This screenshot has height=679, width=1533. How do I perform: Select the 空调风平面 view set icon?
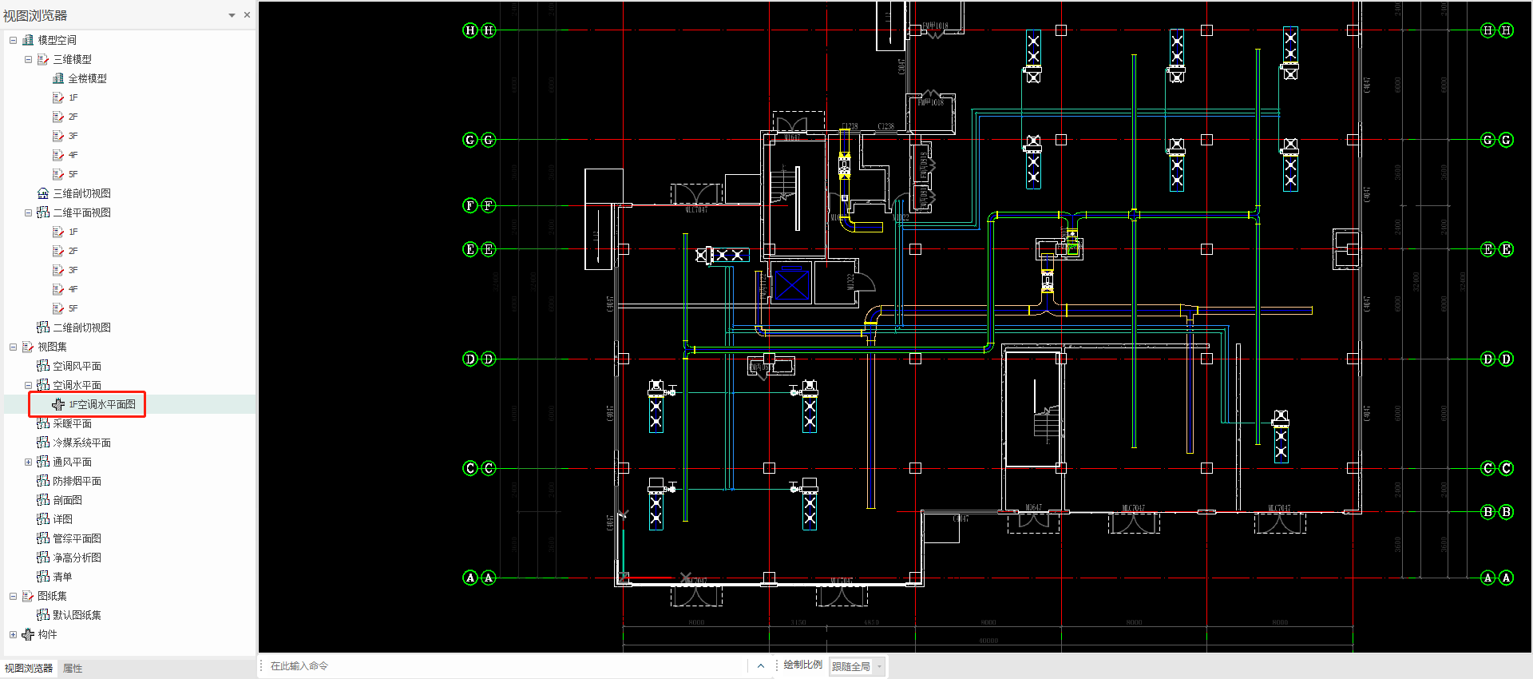click(x=43, y=366)
